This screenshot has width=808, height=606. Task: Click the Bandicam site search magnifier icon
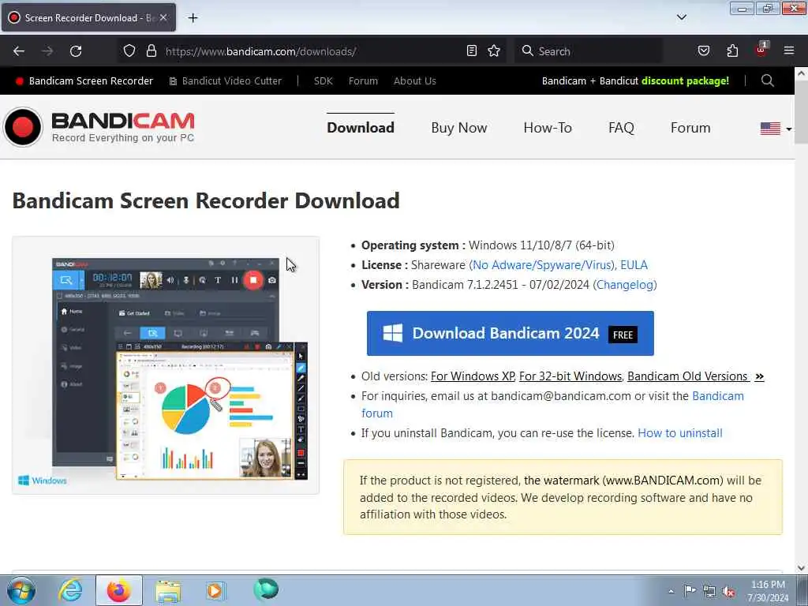pos(767,81)
